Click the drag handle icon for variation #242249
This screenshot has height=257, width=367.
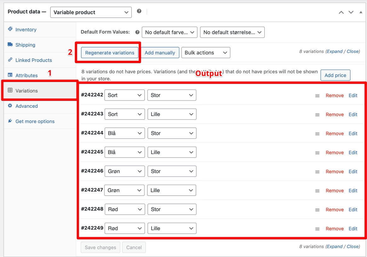pos(317,229)
